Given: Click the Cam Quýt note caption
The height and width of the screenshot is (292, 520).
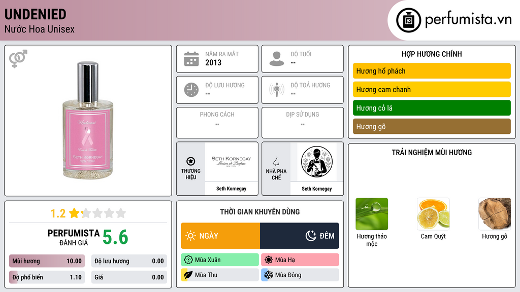Looking at the screenshot, I should (x=433, y=236).
